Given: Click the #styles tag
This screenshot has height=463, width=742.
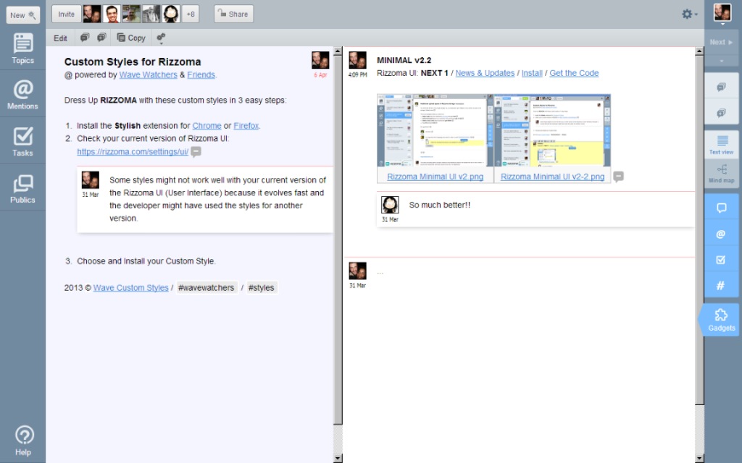Looking at the screenshot, I should [261, 288].
